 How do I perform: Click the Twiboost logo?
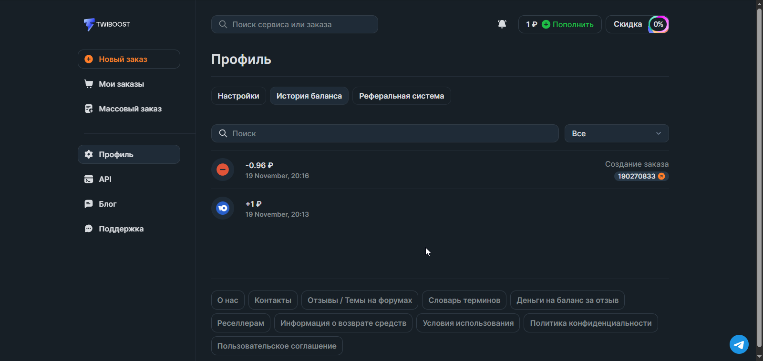coord(107,24)
